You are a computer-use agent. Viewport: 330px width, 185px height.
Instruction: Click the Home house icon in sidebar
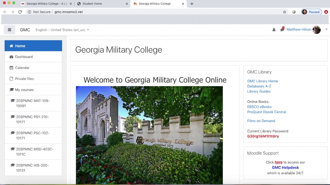[11, 46]
